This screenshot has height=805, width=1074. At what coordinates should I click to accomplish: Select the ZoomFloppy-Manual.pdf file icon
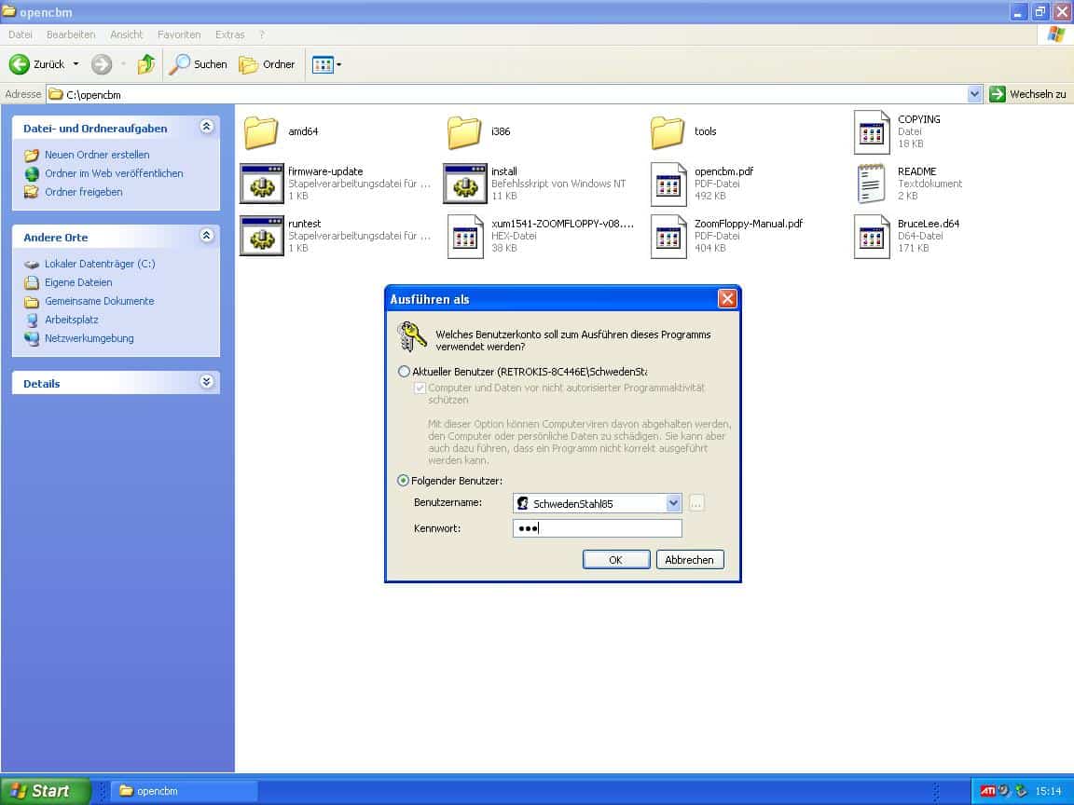(x=668, y=236)
